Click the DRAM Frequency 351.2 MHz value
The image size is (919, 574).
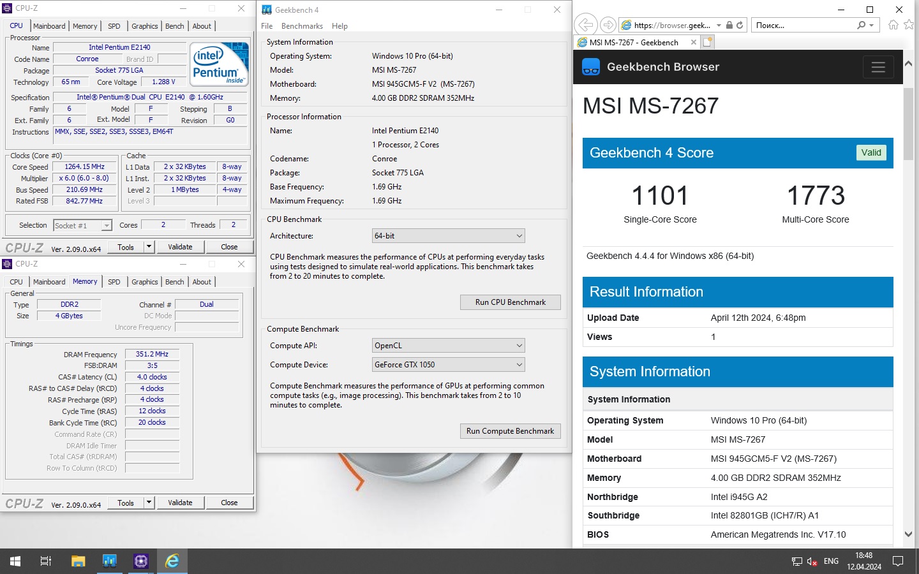pyautogui.click(x=152, y=354)
